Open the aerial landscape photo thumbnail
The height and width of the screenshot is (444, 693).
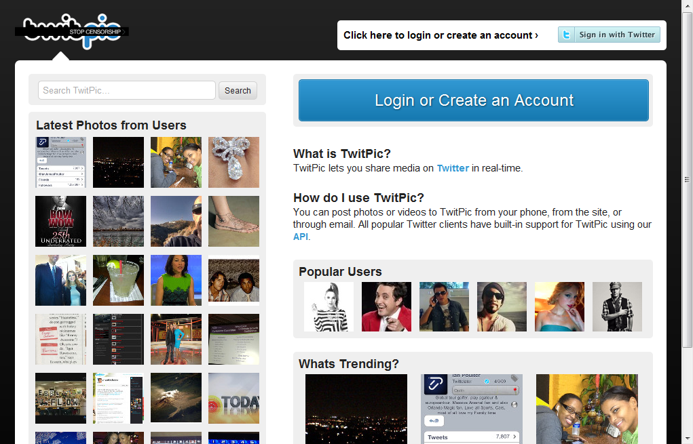click(x=176, y=398)
